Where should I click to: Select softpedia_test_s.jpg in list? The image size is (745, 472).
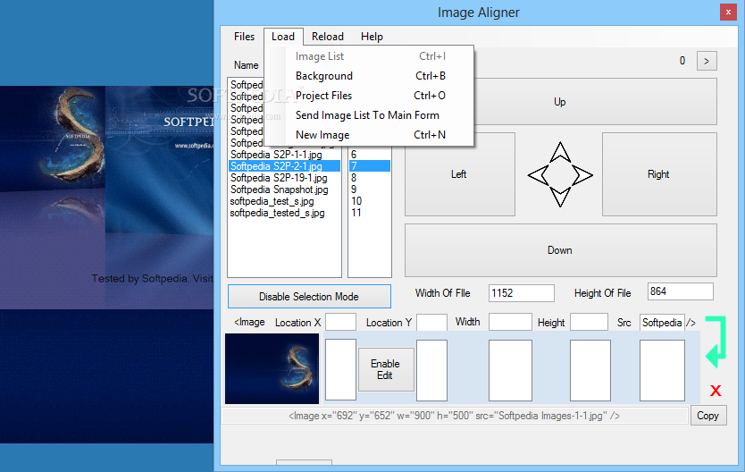[x=284, y=201]
